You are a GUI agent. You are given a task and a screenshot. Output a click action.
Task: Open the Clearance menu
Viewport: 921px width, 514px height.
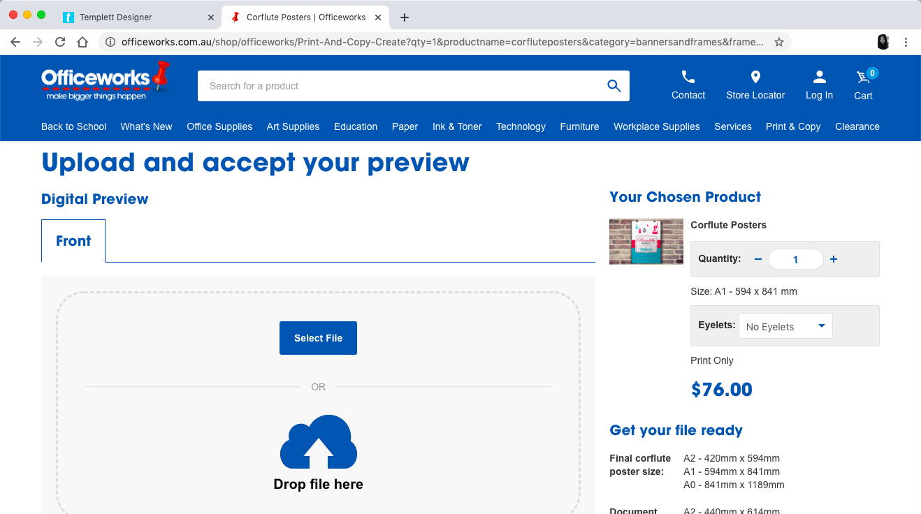pyautogui.click(x=857, y=126)
